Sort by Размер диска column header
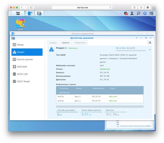164x143 pixels. pos(98,88)
